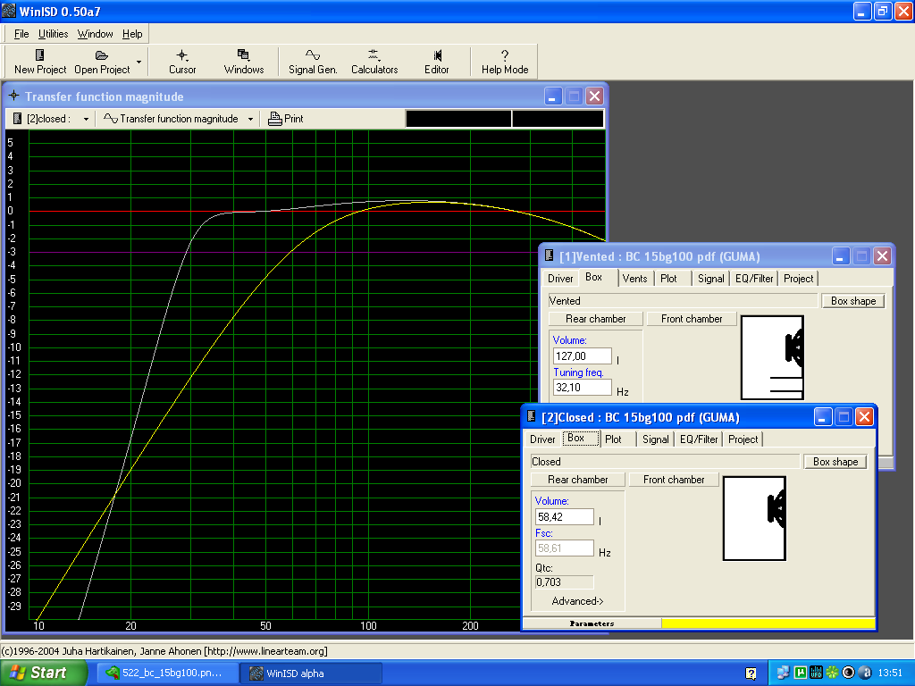Open the Window menu
Screen dimensions: 915x686
pyautogui.click(x=95, y=34)
